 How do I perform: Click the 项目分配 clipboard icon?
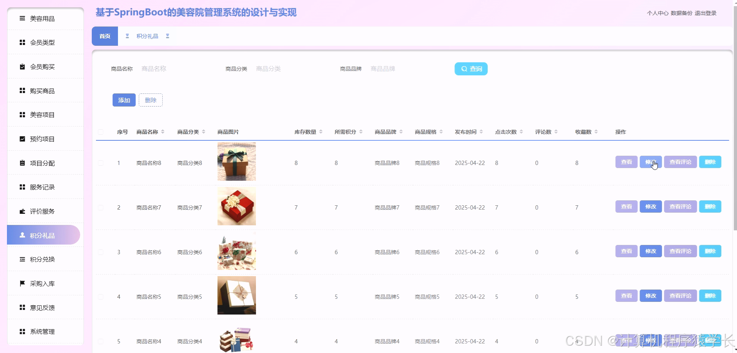click(x=22, y=163)
